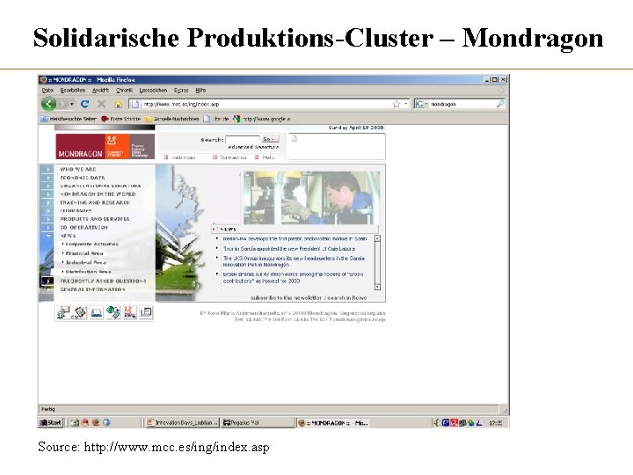Open the URL bar history dropdown arrow

[405, 104]
